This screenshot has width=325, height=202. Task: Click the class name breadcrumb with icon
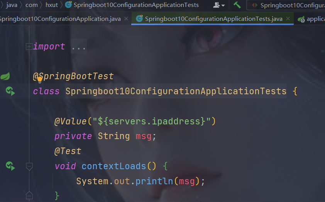point(132,5)
